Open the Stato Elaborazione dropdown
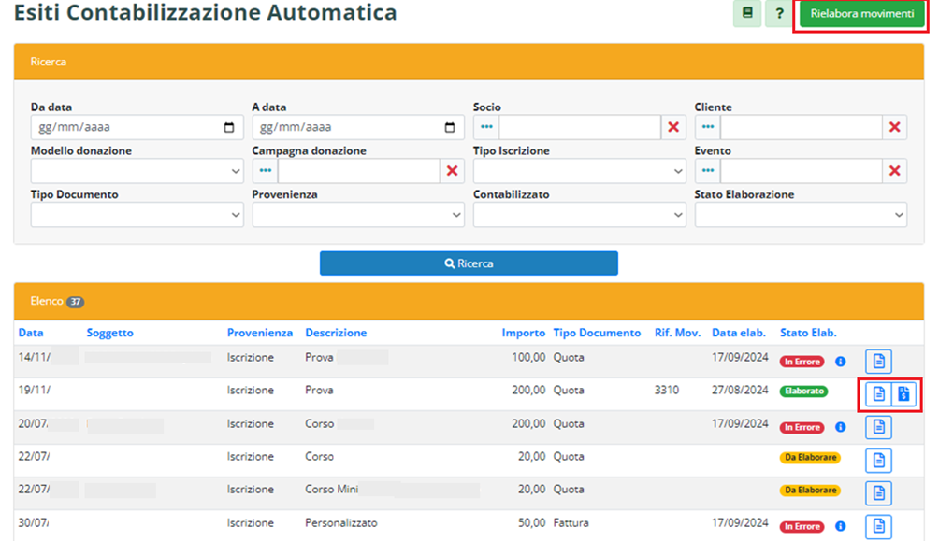 pyautogui.click(x=800, y=215)
